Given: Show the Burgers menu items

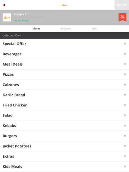Looking at the screenshot, I should click(x=64, y=136).
